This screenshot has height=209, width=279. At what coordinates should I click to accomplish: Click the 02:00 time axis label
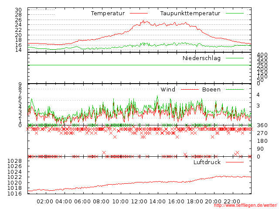[x=45, y=202]
